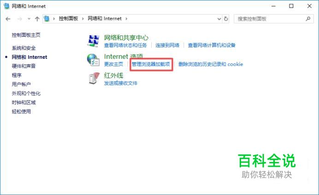Click 查看网络计算机和设备 link
319x195 pixels.
[212, 45]
